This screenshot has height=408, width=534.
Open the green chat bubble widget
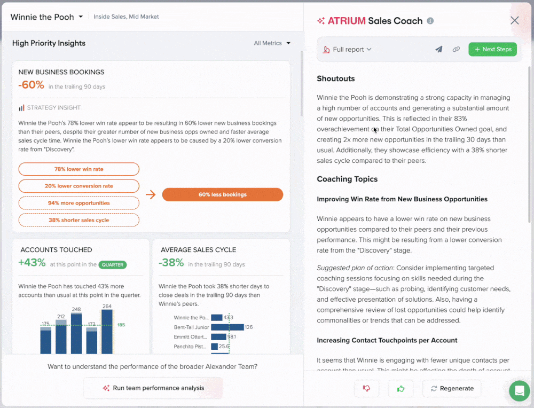click(520, 390)
